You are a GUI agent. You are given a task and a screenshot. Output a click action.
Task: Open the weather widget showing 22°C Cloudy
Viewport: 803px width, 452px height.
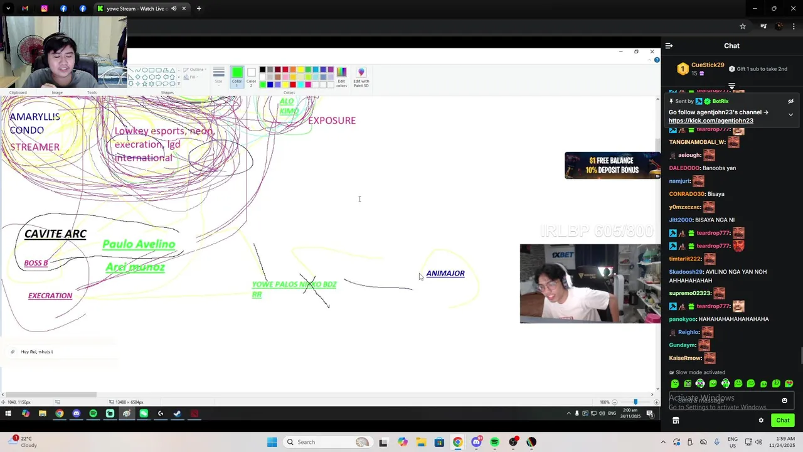click(24, 442)
